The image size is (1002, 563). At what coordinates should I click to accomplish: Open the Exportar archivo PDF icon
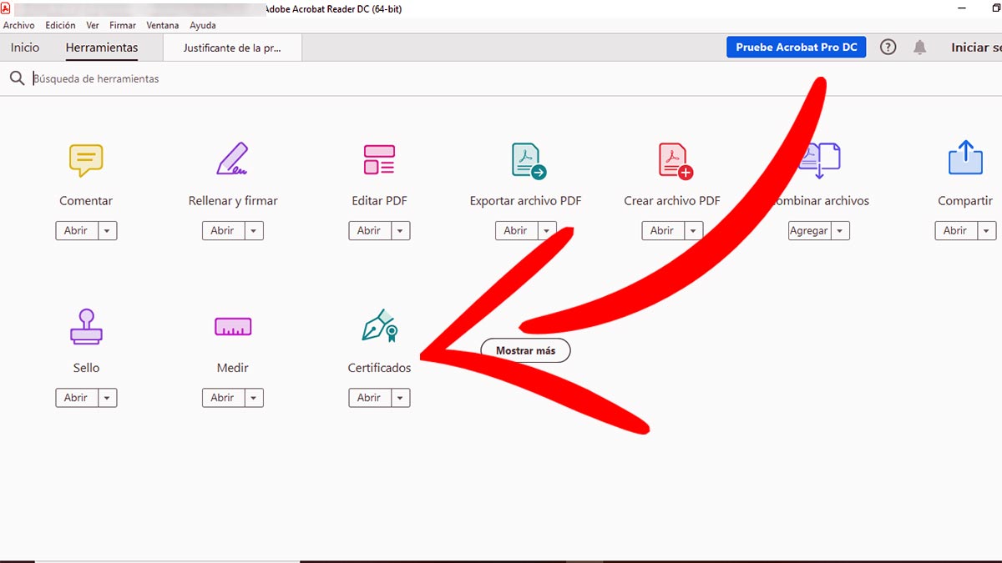[528, 160]
